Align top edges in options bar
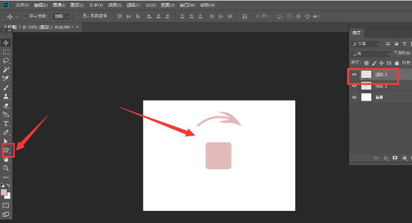Screen dimensions: 412x223 coord(120,16)
